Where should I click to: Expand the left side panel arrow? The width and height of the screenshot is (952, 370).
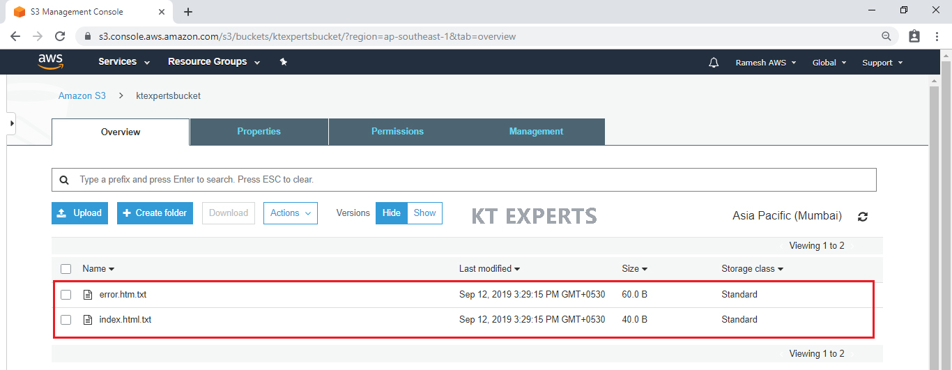(x=11, y=123)
